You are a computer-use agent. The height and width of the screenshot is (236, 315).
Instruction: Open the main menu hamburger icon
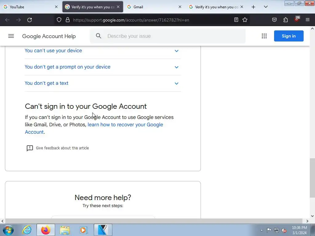[11, 36]
